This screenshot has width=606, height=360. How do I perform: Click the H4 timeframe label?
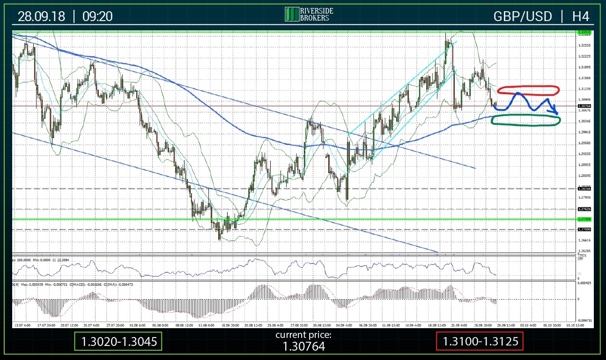581,16
